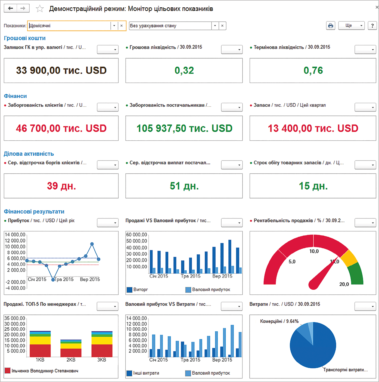379x382 pixels.
Task: Clear the Щомісячні indicators field
Action: (x=122, y=26)
